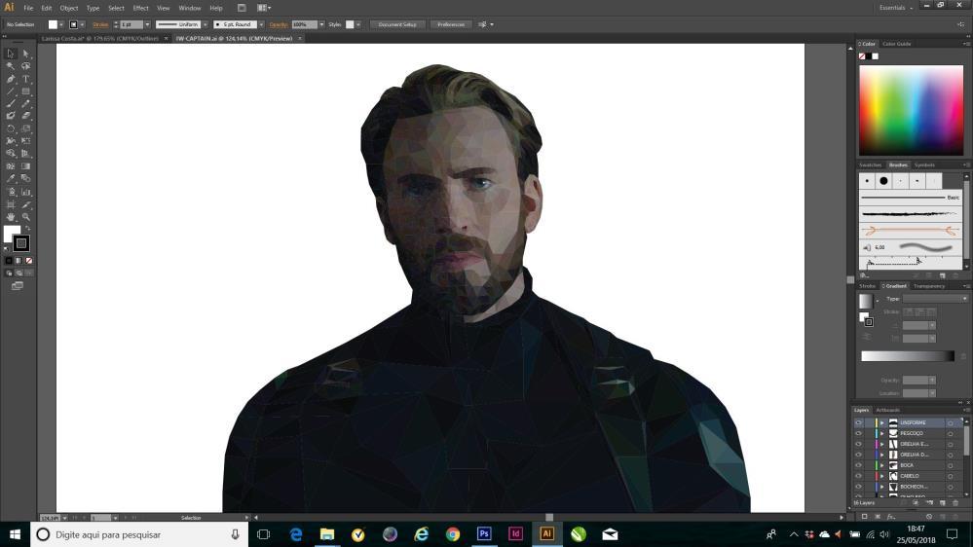This screenshot has height=547, width=973.
Task: Open the Window menu
Action: [x=190, y=8]
